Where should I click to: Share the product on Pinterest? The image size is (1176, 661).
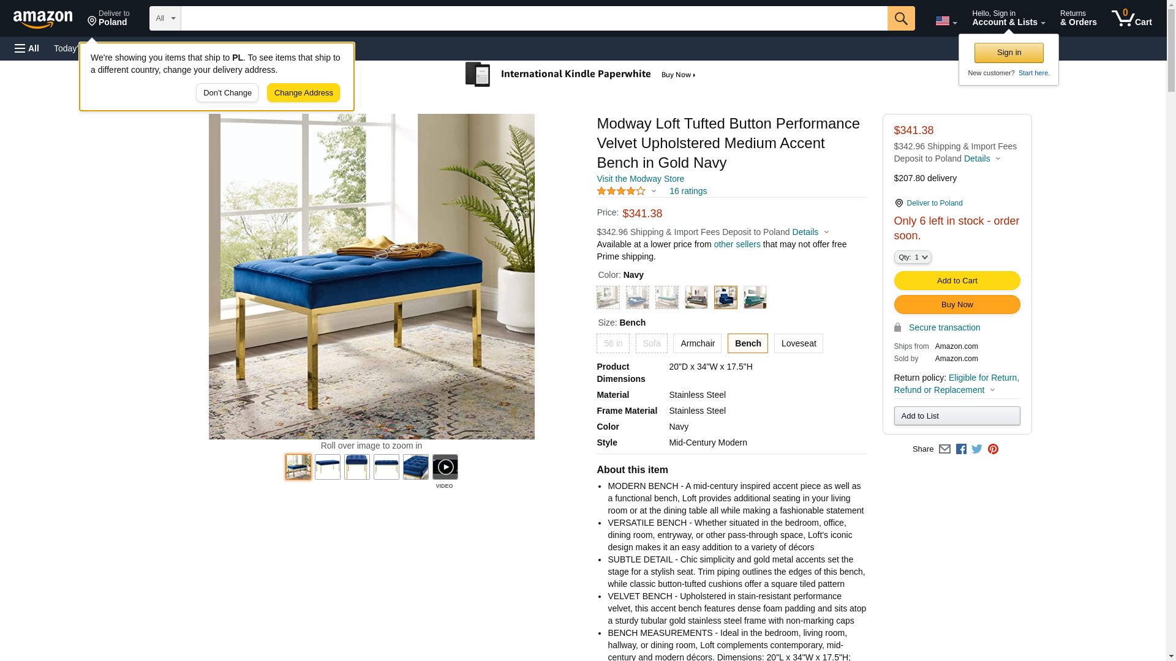(x=993, y=449)
